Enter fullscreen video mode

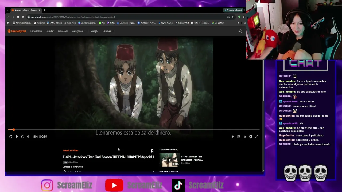click(x=256, y=137)
